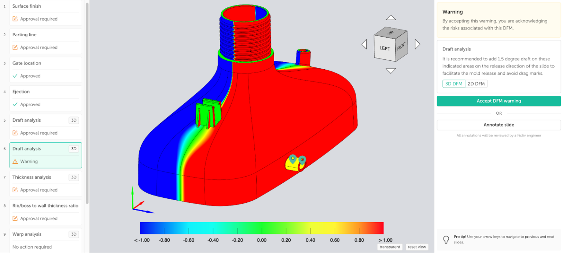
Task: Click the approved checkmark under Ejection
Action: [15, 104]
